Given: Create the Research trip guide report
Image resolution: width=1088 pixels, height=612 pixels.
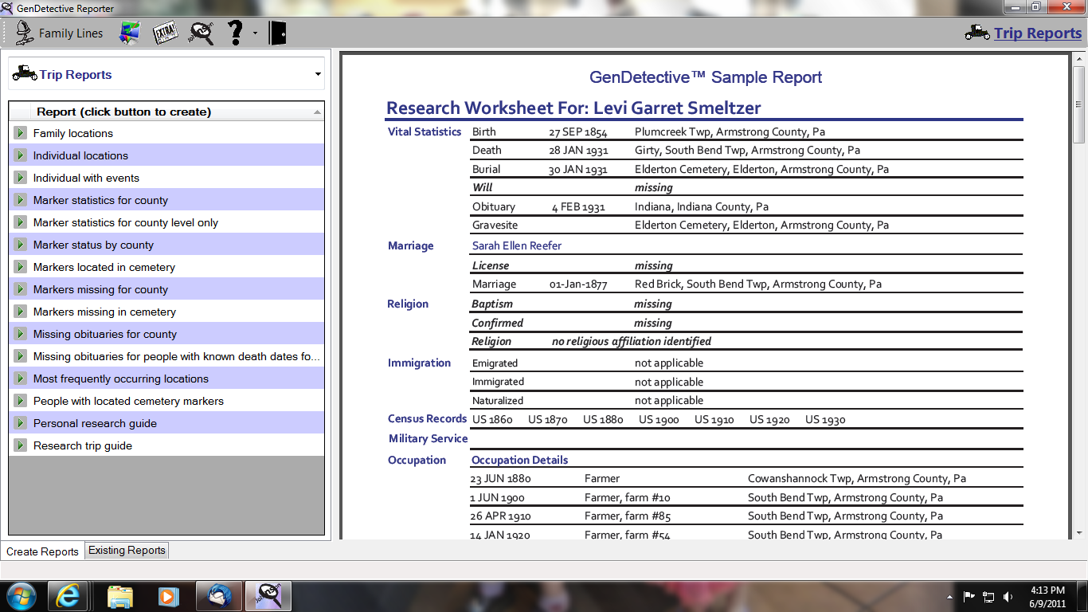Looking at the screenshot, I should pos(21,445).
